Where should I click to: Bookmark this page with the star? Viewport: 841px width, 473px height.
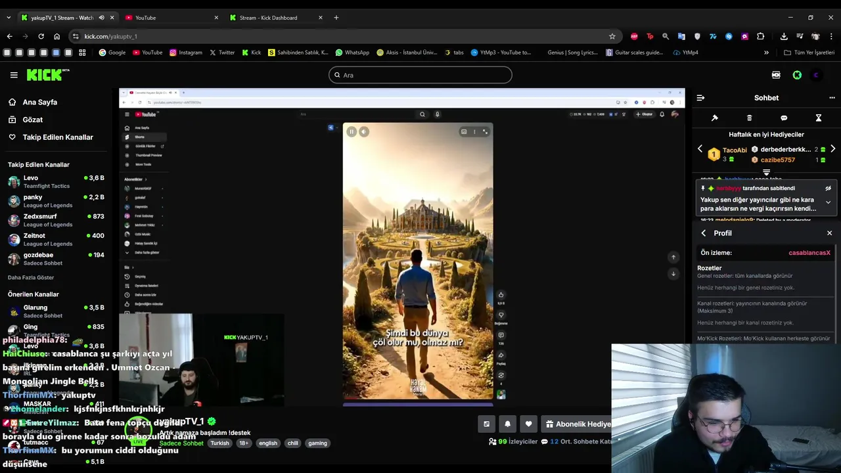pyautogui.click(x=612, y=36)
